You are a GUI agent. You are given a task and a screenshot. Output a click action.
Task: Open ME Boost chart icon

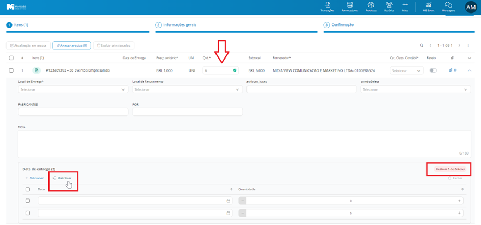[x=429, y=4]
